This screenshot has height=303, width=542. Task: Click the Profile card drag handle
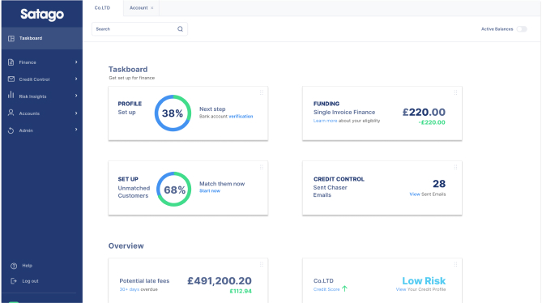[x=262, y=92]
